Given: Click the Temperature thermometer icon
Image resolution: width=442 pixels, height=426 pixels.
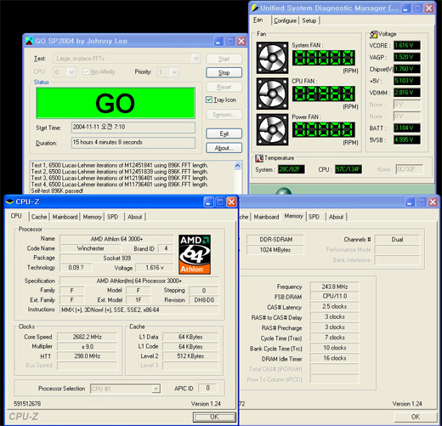Looking at the screenshot, I should point(259,158).
